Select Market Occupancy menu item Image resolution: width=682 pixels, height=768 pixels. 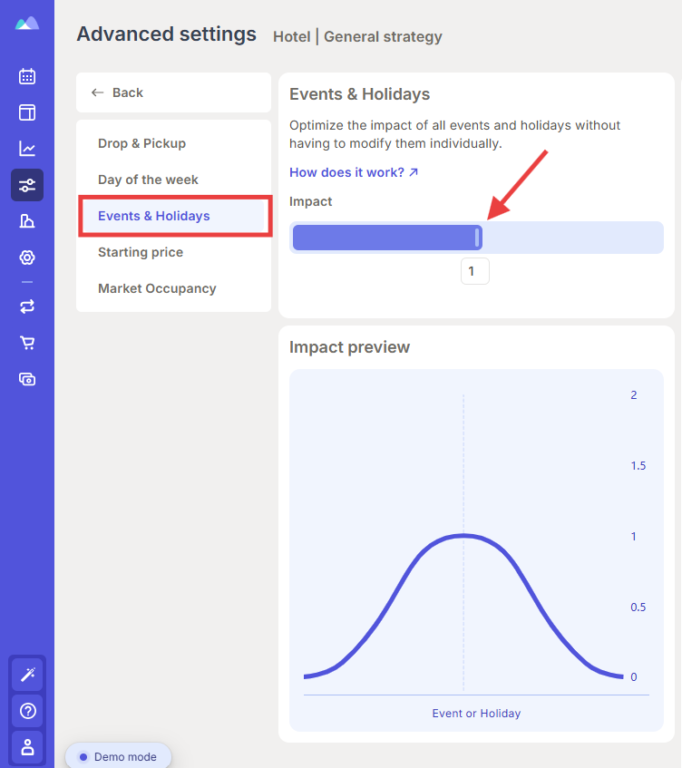click(157, 288)
